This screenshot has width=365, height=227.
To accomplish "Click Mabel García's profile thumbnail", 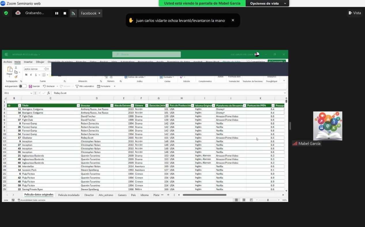I will (x=328, y=126).
